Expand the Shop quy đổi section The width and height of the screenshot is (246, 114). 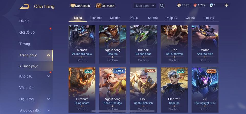point(49,110)
